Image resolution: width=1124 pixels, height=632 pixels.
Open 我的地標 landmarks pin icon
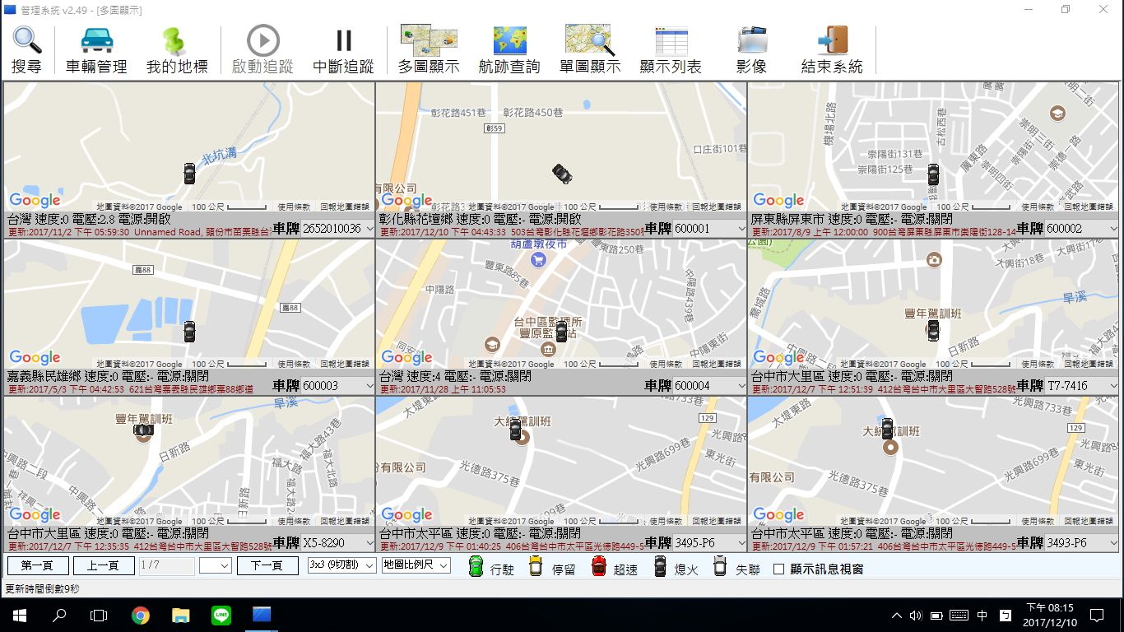point(176,41)
